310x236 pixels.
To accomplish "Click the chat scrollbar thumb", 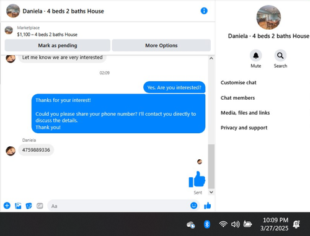I will click(x=211, y=166).
